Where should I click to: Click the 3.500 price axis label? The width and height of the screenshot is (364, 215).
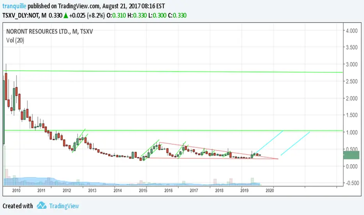[352, 47]
